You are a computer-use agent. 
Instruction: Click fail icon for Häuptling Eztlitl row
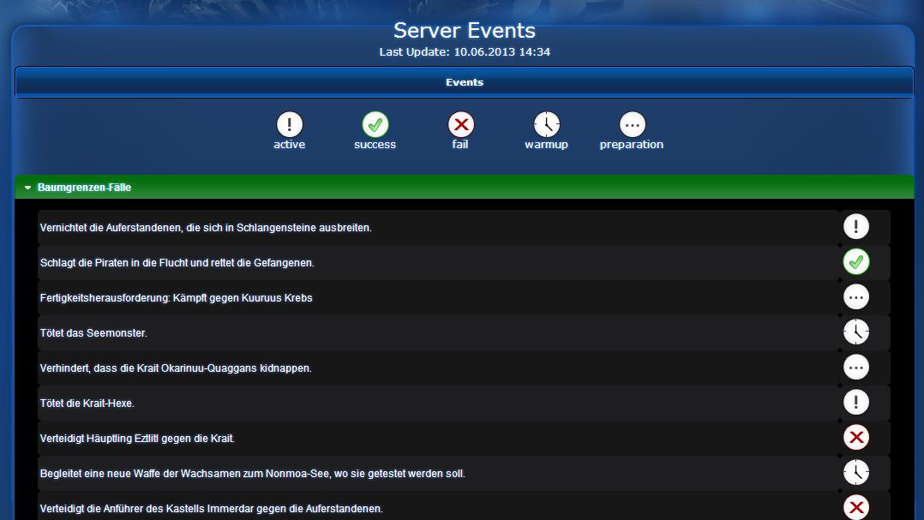(x=855, y=437)
